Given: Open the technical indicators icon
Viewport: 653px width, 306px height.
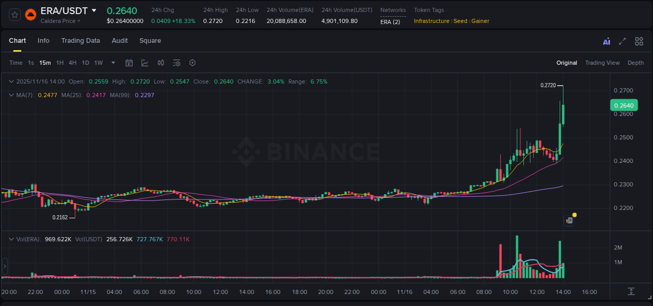Looking at the screenshot, I should [x=161, y=63].
